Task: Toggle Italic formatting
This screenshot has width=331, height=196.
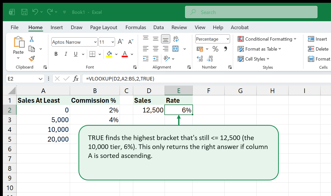Action: [x=66, y=54]
